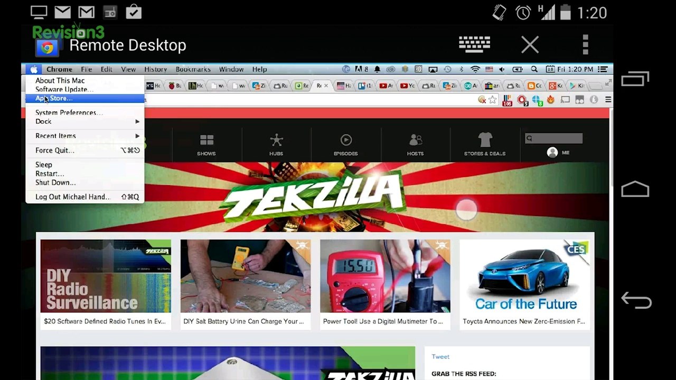Open Episodes section on Revision3 site
The image size is (676, 380).
[x=346, y=145]
